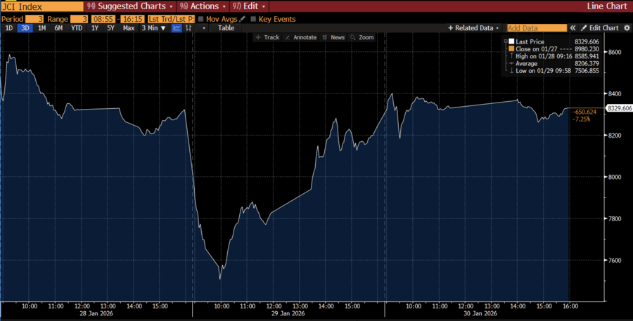Enable the Mov Avgs checkbox

click(201, 19)
